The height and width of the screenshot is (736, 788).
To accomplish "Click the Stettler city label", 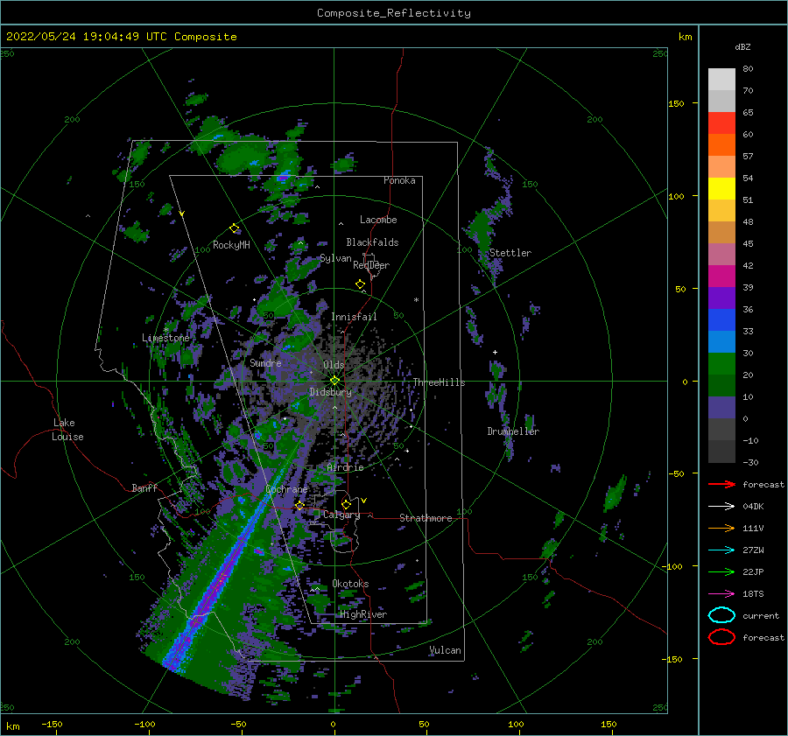I will point(510,253).
